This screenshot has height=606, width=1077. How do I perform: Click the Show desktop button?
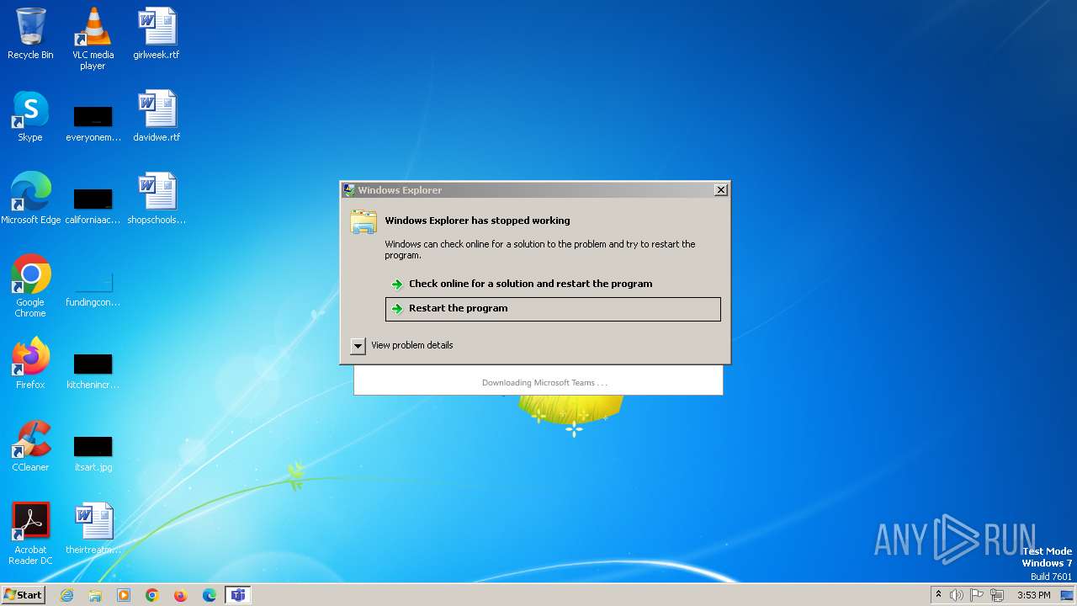pyautogui.click(x=1067, y=595)
